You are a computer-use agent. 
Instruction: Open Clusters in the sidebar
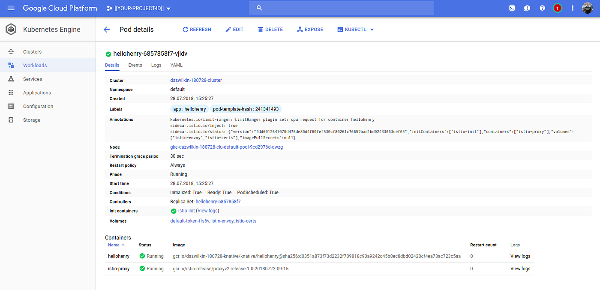tap(32, 52)
